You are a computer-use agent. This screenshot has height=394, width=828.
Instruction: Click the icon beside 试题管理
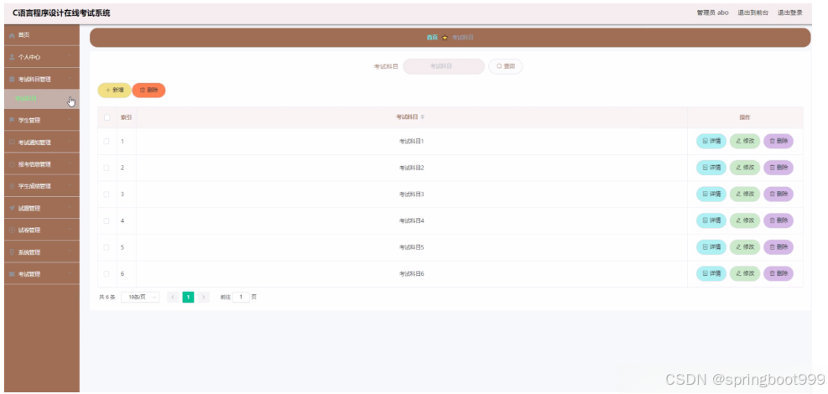(12, 209)
